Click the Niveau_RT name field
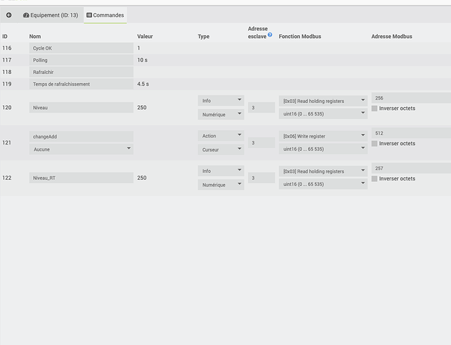This screenshot has width=451, height=345. (81, 178)
